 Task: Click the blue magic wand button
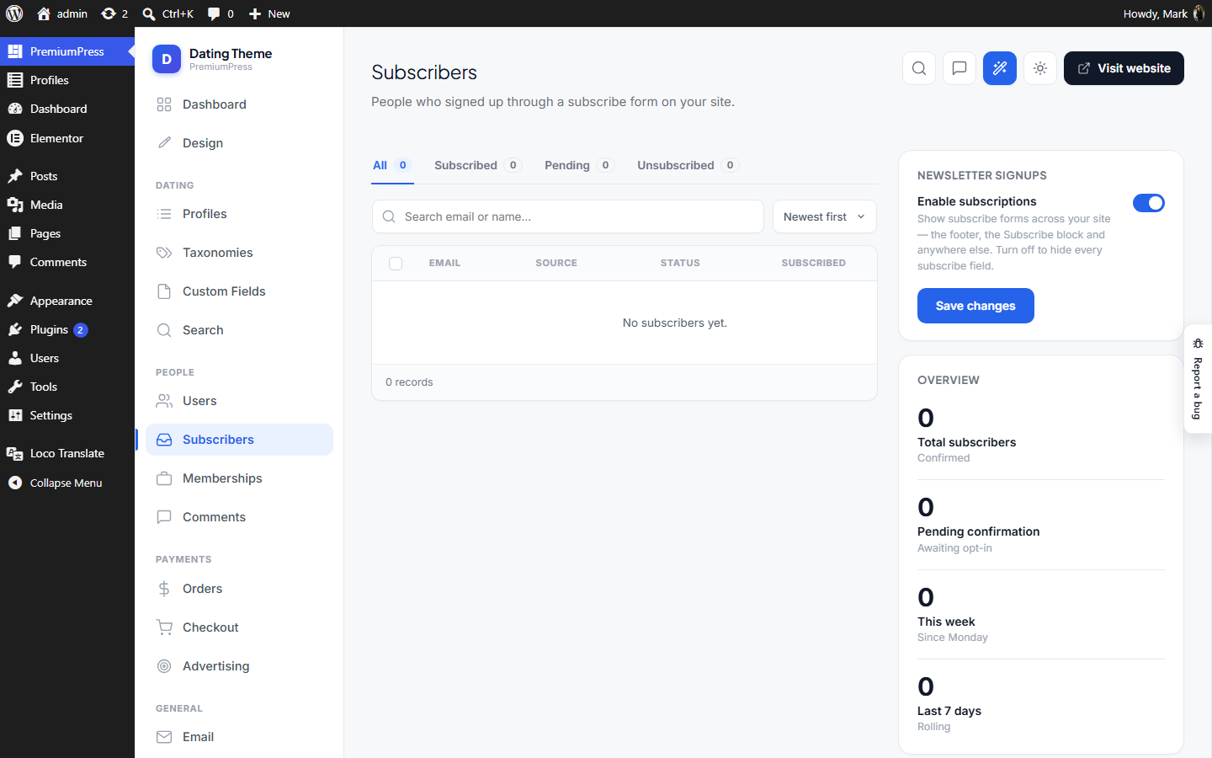point(1000,68)
